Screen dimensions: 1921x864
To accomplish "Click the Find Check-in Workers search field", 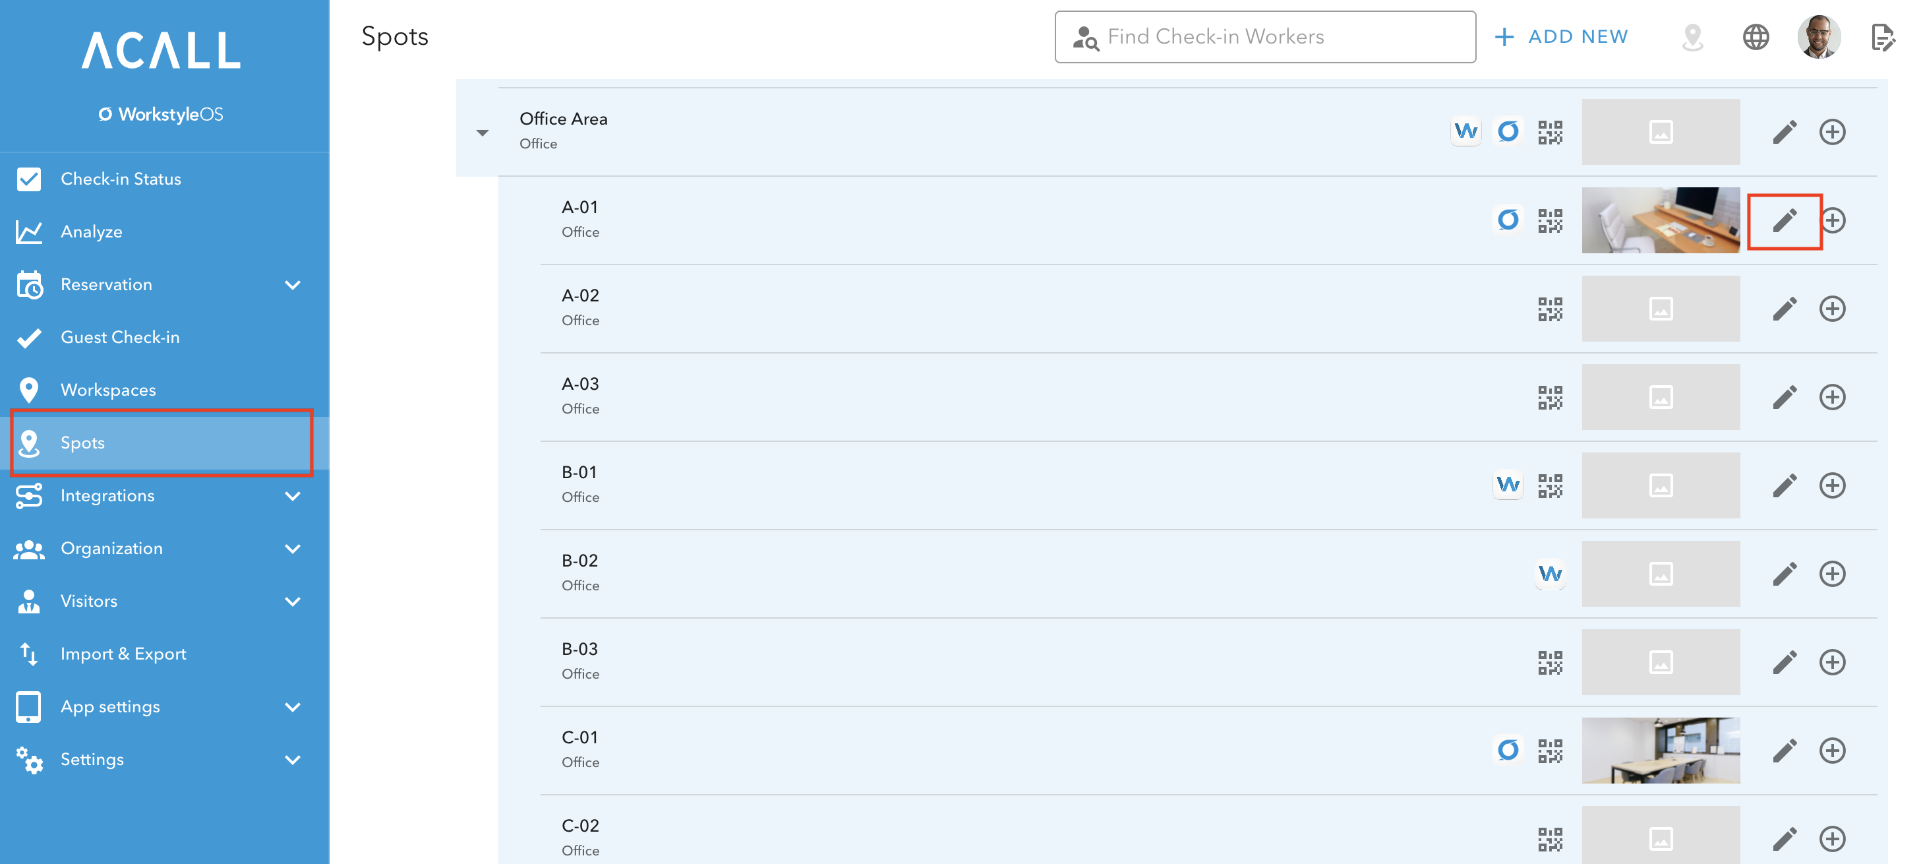I will coord(1265,36).
